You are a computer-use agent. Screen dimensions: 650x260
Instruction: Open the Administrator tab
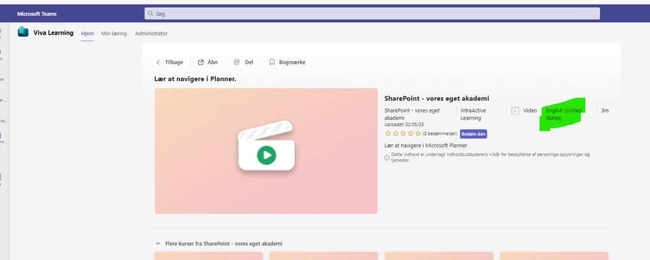152,34
